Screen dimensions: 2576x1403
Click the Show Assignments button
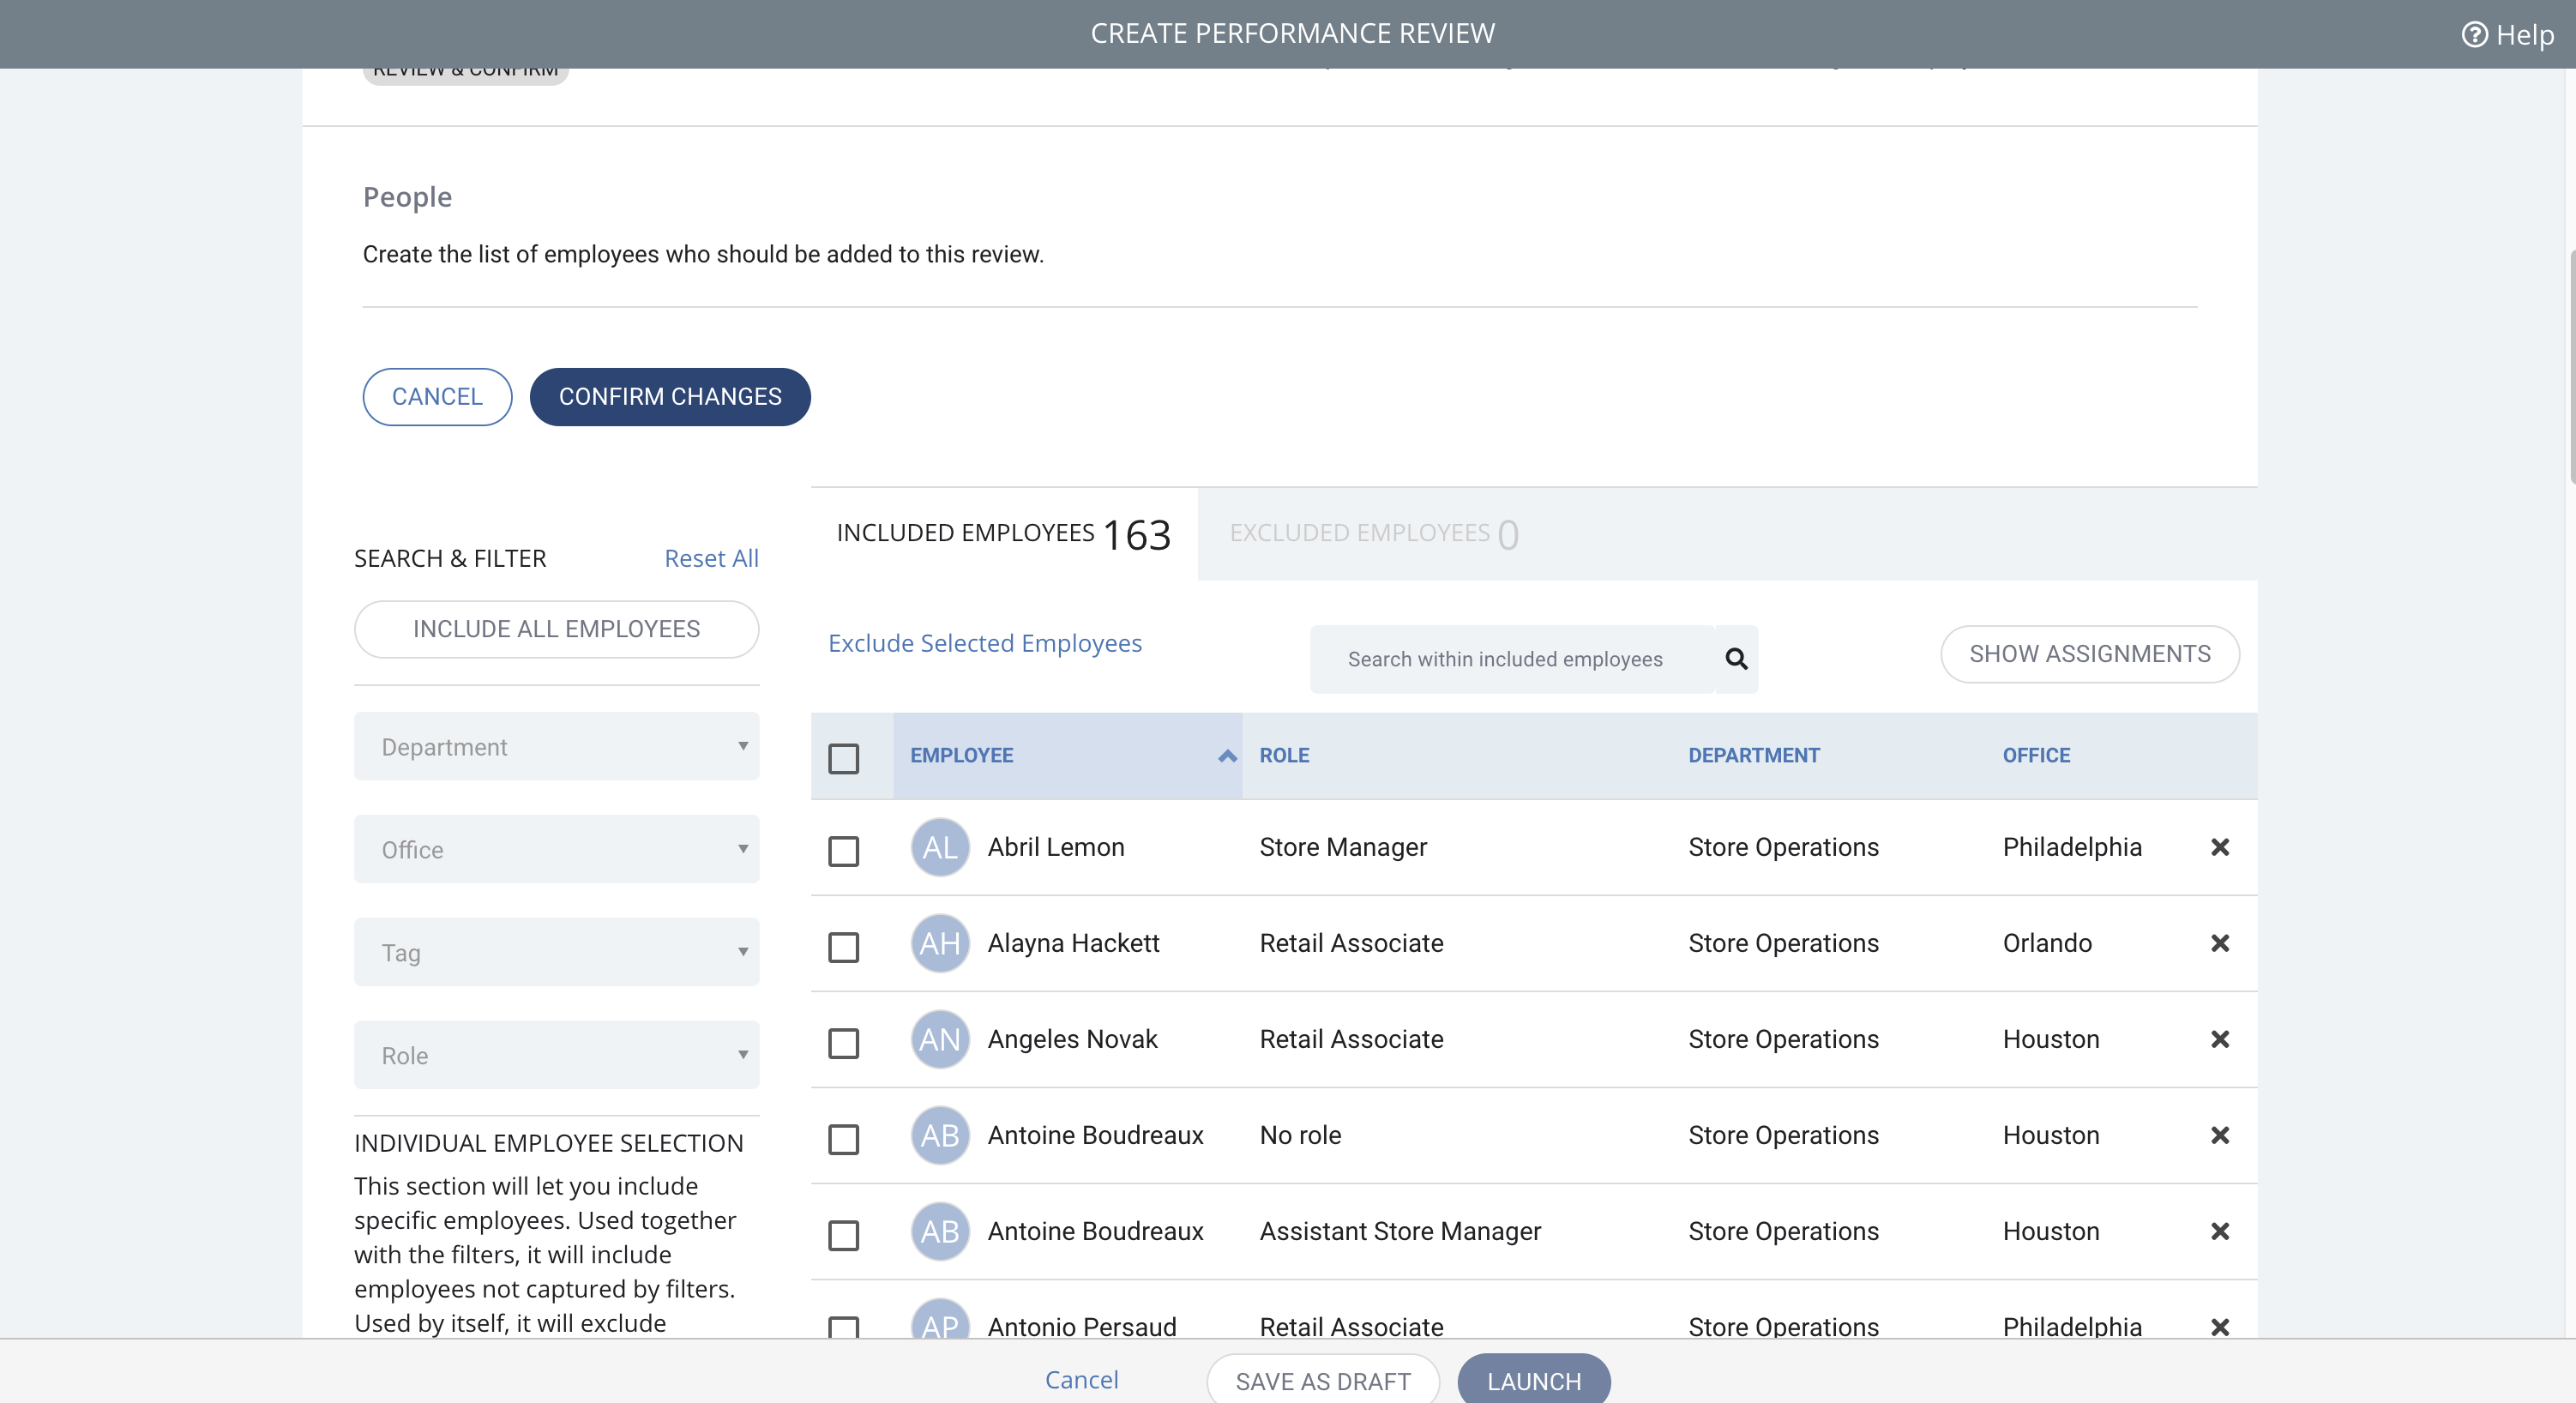(2090, 654)
